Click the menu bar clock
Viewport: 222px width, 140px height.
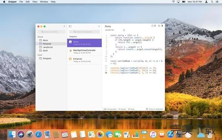195,2
